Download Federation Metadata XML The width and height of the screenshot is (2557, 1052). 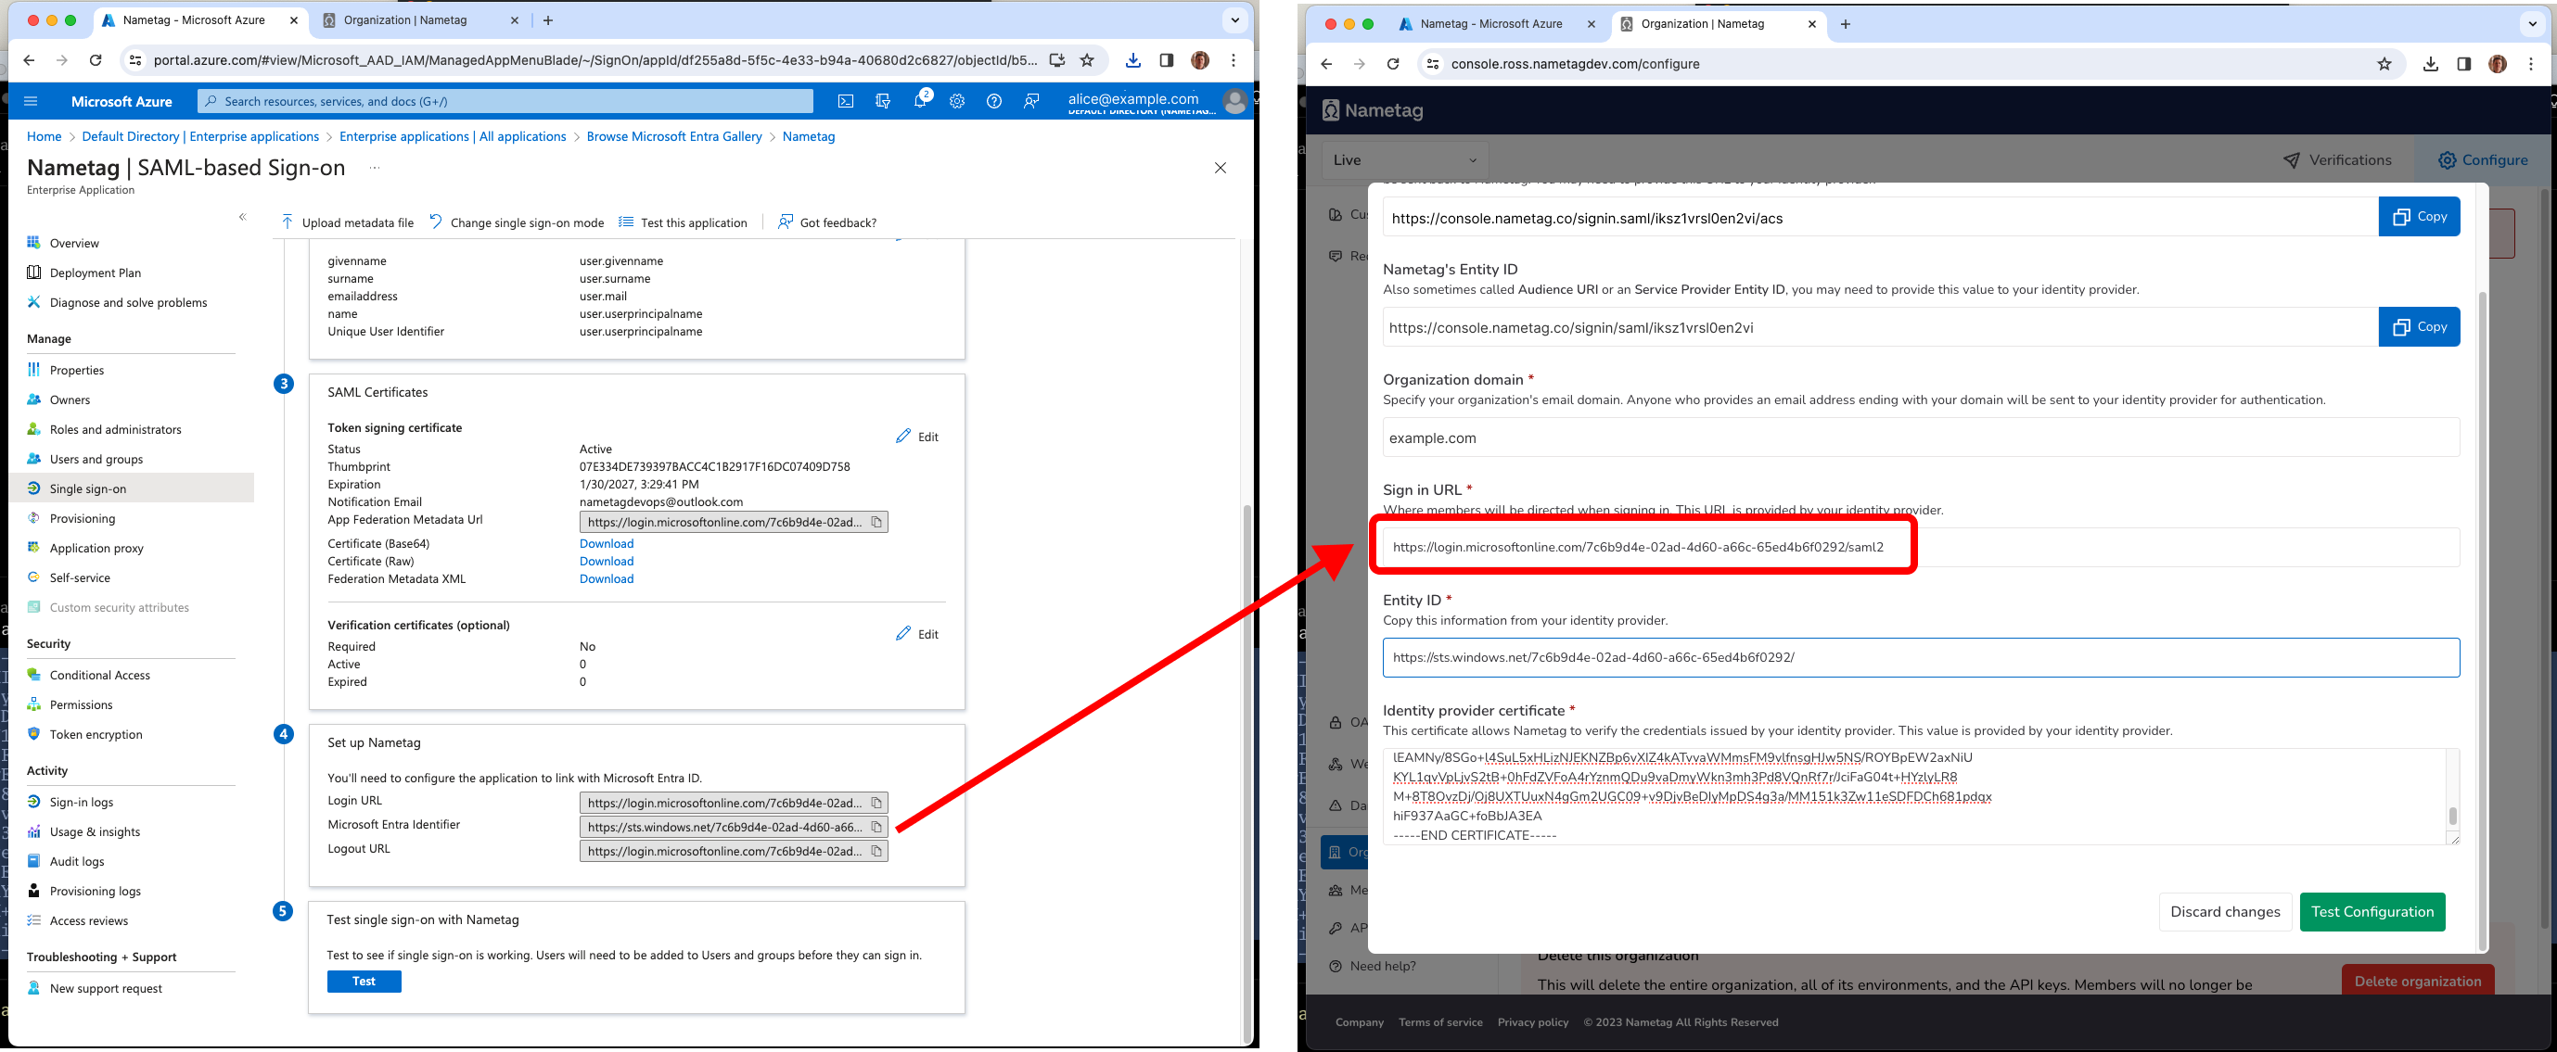click(607, 579)
